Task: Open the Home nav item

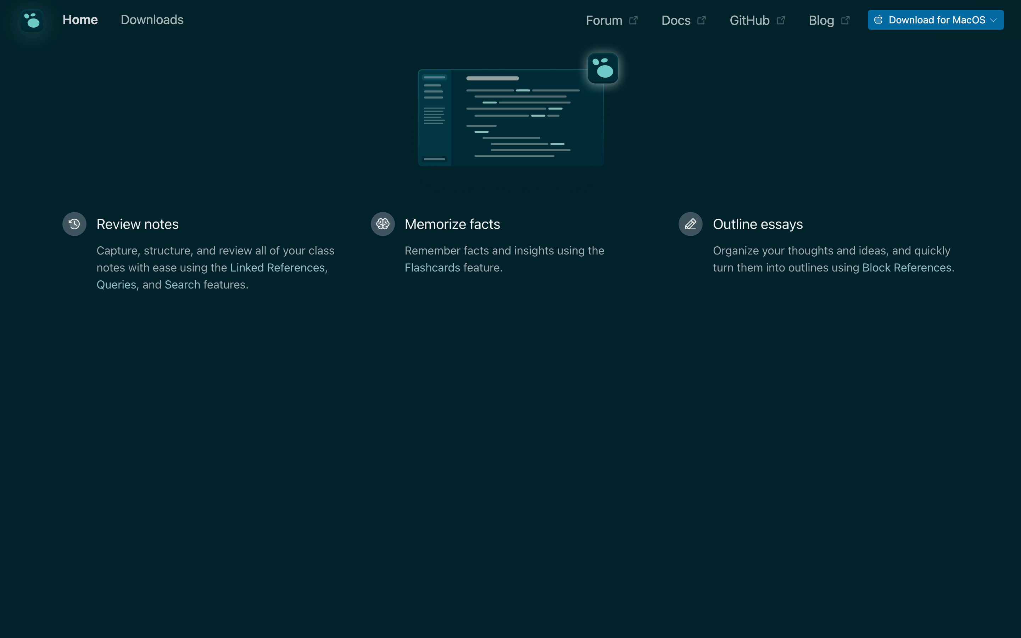Action: 80,20
